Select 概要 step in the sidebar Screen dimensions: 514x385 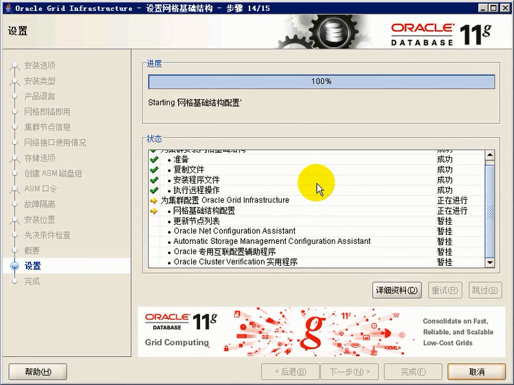(x=32, y=250)
